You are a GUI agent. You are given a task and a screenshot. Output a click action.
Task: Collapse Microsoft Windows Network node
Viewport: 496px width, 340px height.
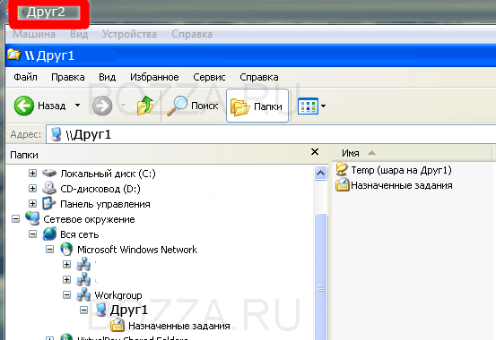(x=49, y=249)
